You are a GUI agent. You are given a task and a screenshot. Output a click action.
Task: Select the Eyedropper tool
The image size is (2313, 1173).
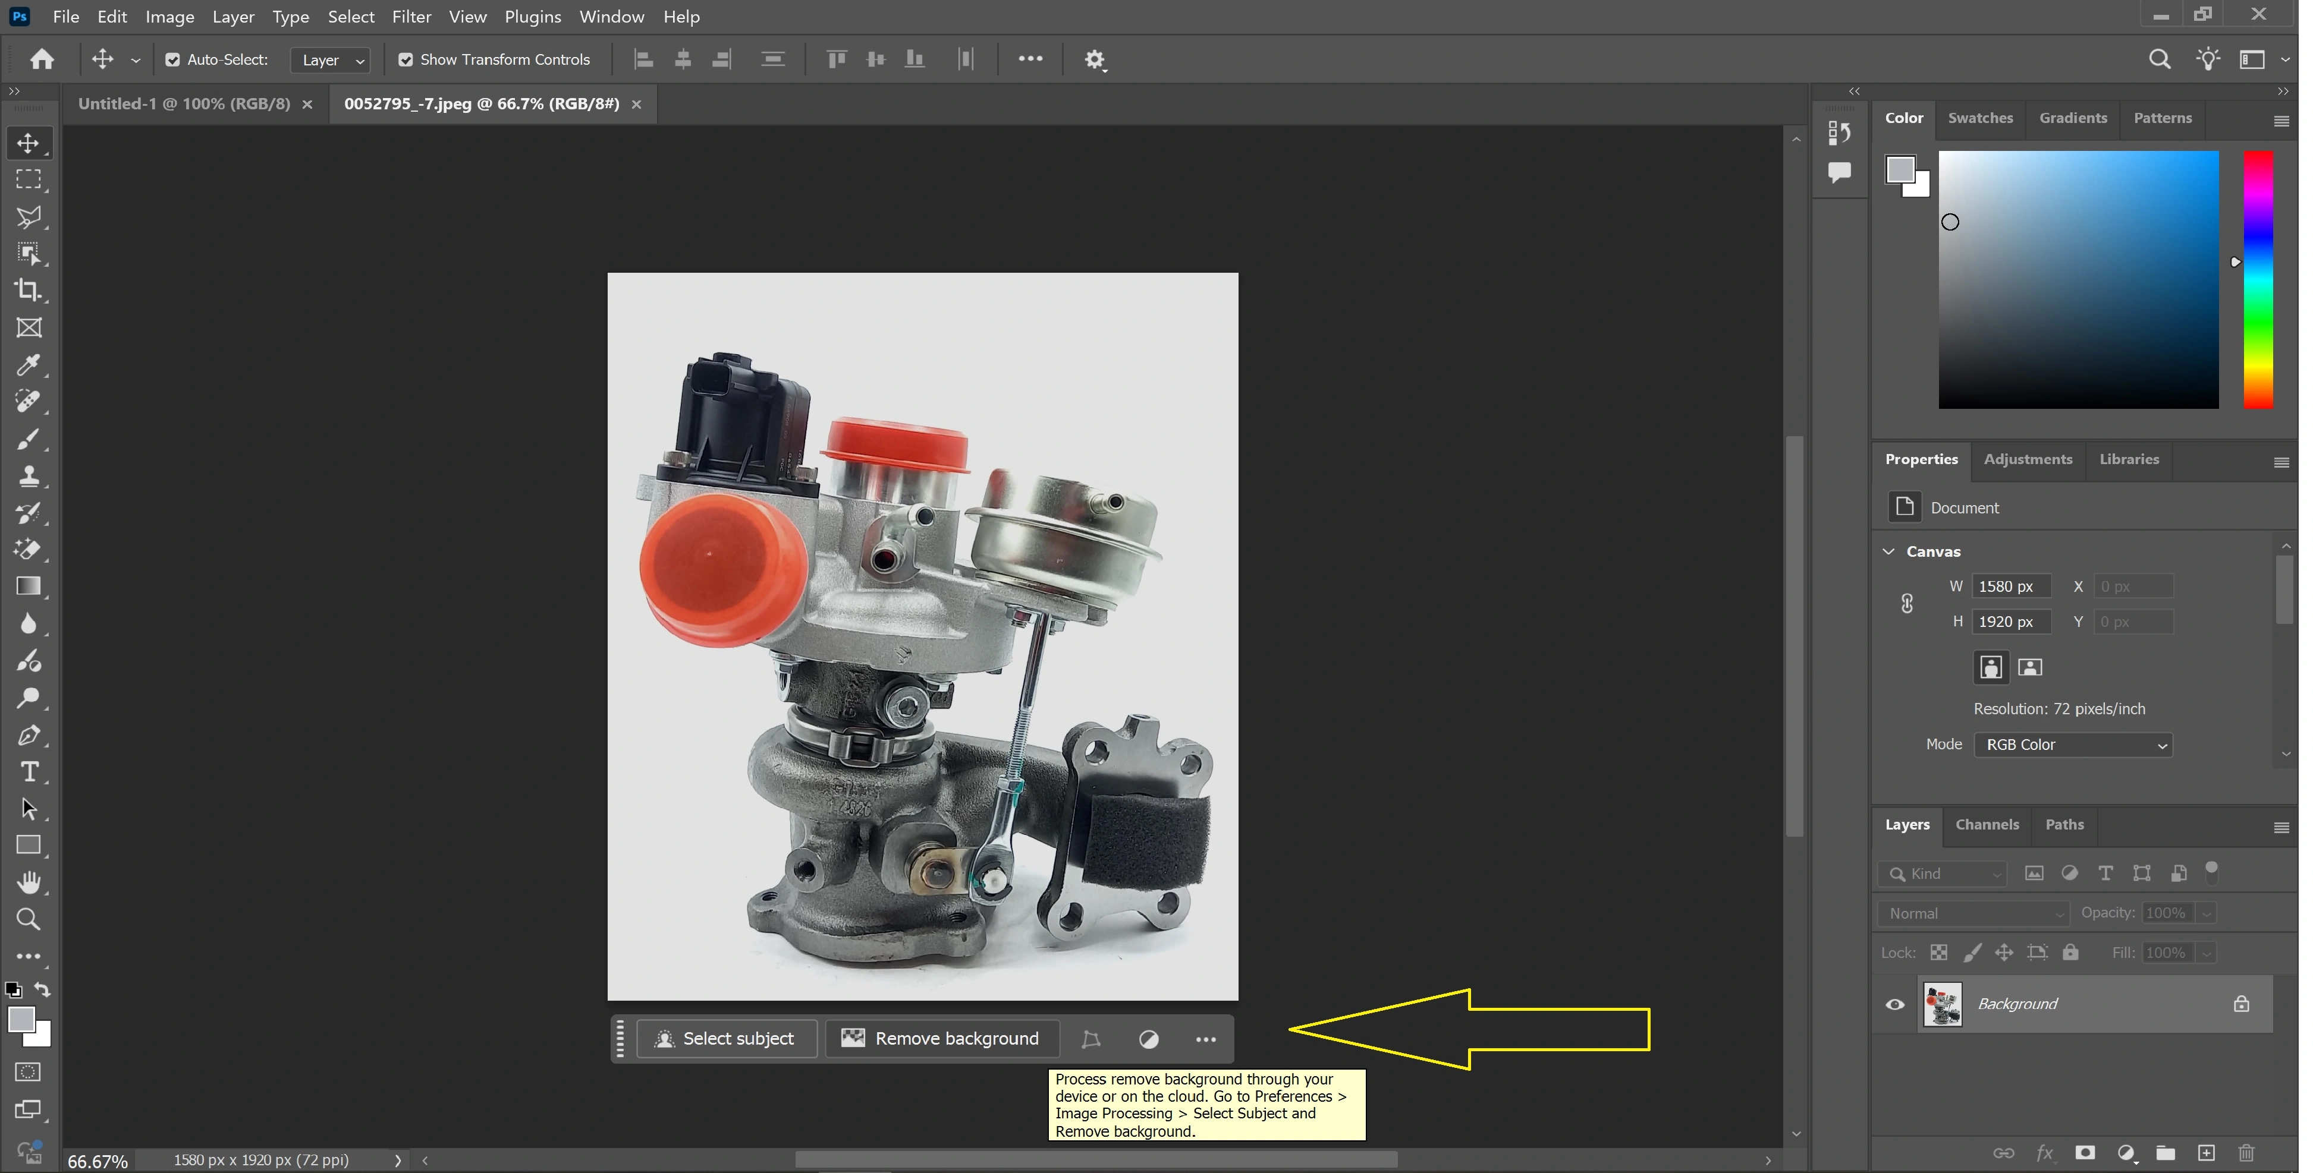click(29, 364)
